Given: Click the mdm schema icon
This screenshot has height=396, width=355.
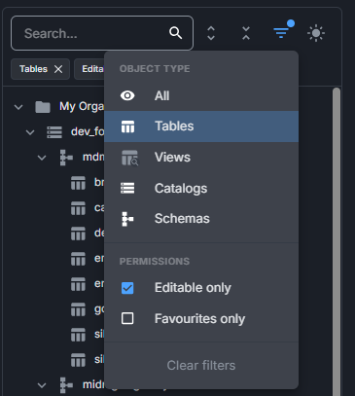Looking at the screenshot, I should [66, 158].
